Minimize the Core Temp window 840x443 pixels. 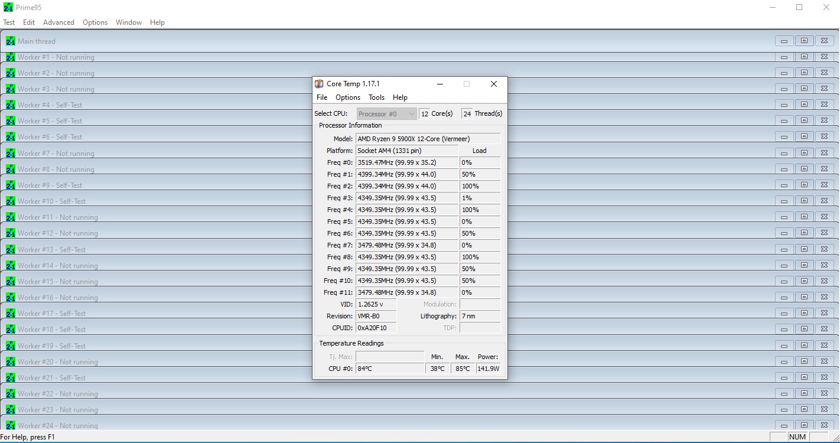coord(440,84)
